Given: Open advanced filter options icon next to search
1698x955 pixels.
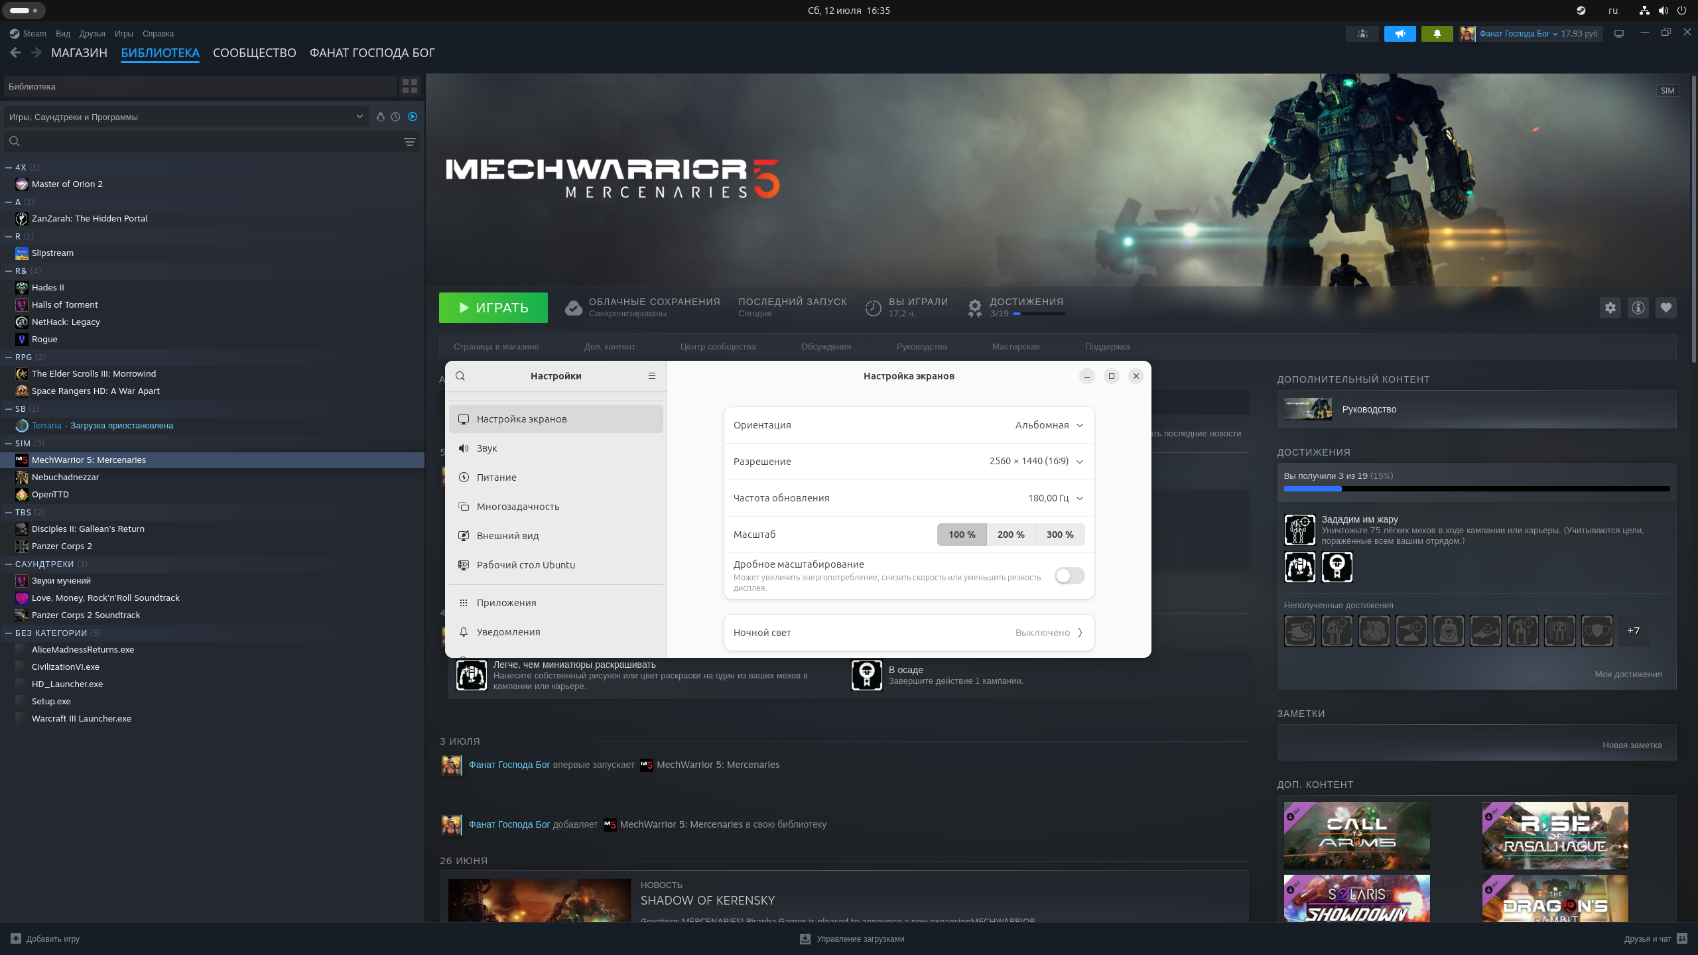Looking at the screenshot, I should pyautogui.click(x=410, y=142).
